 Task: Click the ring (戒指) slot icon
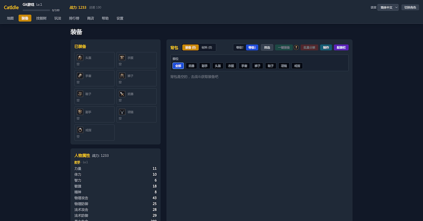[80, 130]
